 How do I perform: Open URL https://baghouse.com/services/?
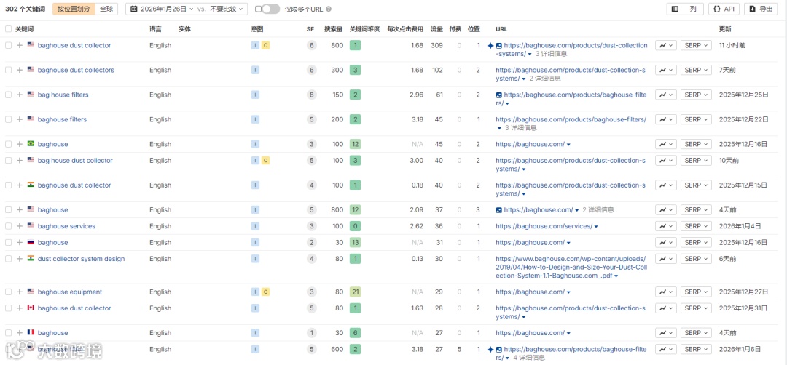tap(544, 226)
